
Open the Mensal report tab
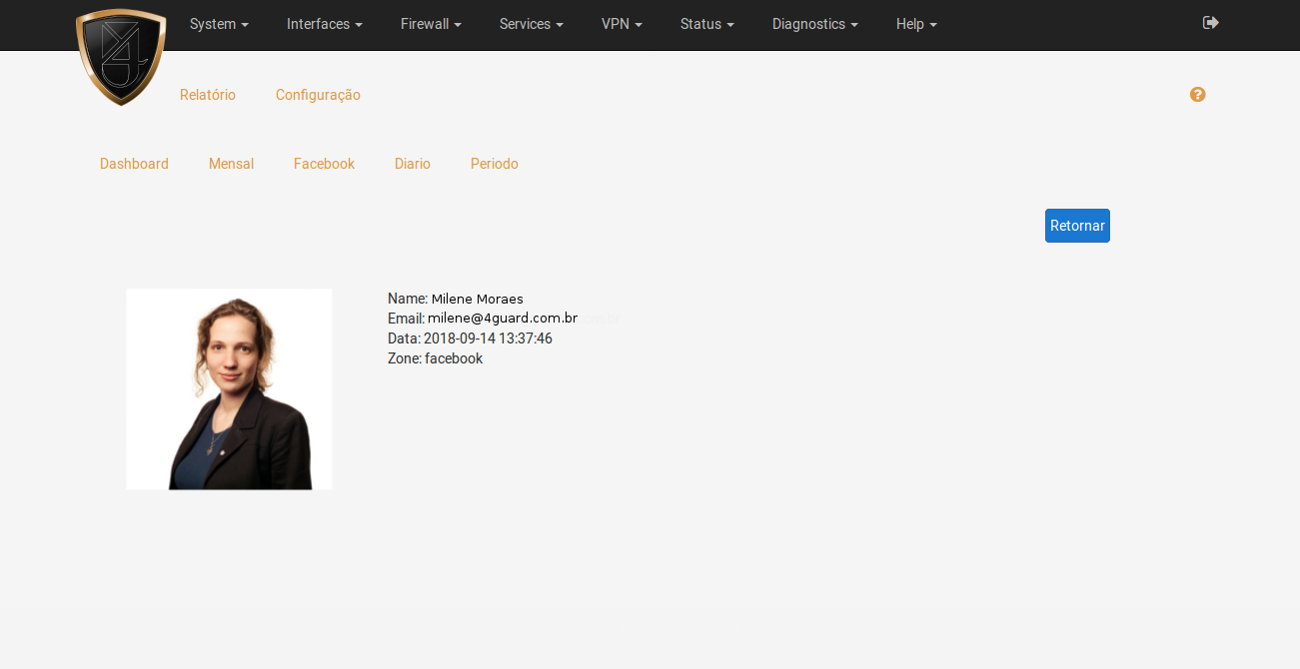[x=231, y=164]
